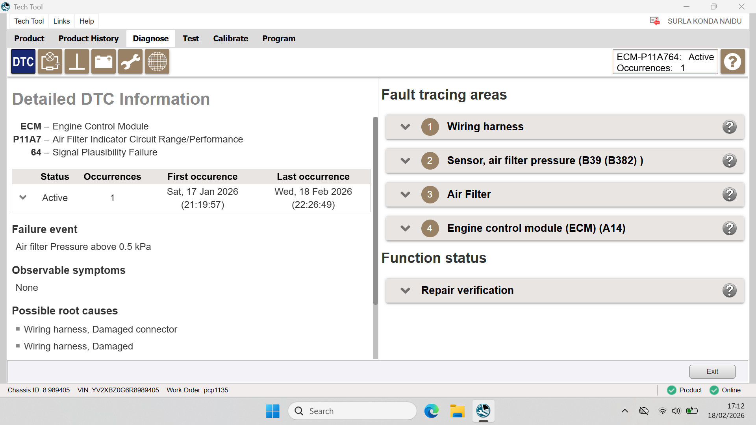Open Microsoft Edge from the taskbar
The image size is (756, 425).
point(431,411)
